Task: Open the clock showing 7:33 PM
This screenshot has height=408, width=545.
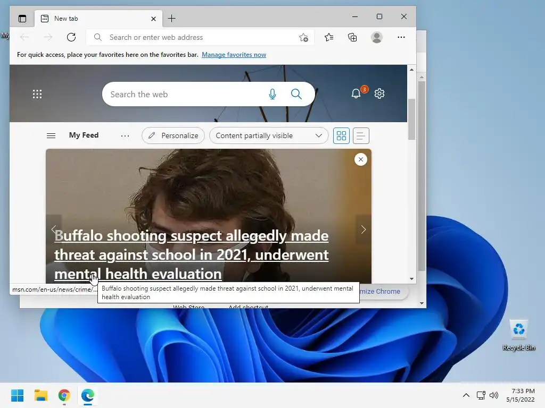Action: point(521,395)
